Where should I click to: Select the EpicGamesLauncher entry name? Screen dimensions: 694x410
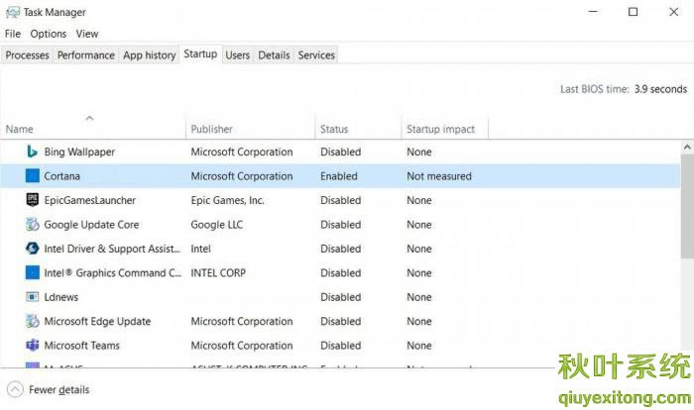90,200
